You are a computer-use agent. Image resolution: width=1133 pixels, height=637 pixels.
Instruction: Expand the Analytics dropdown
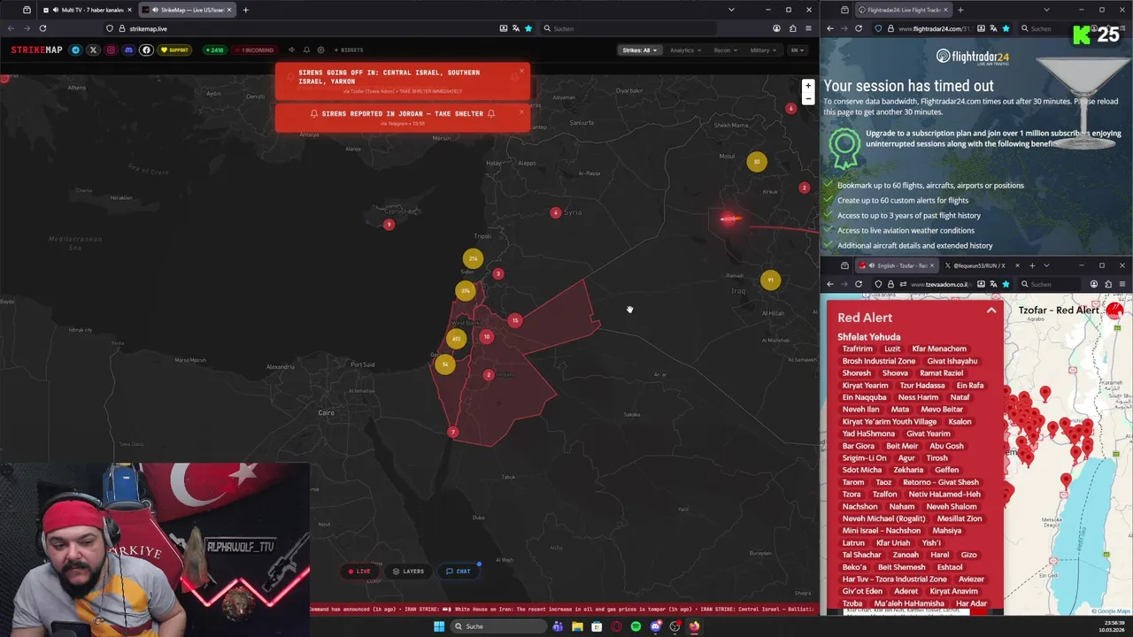tap(685, 50)
